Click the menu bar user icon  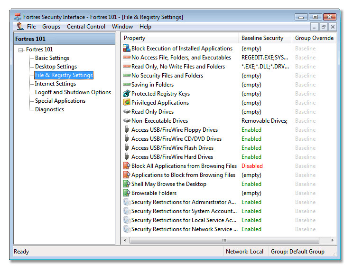[20, 27]
